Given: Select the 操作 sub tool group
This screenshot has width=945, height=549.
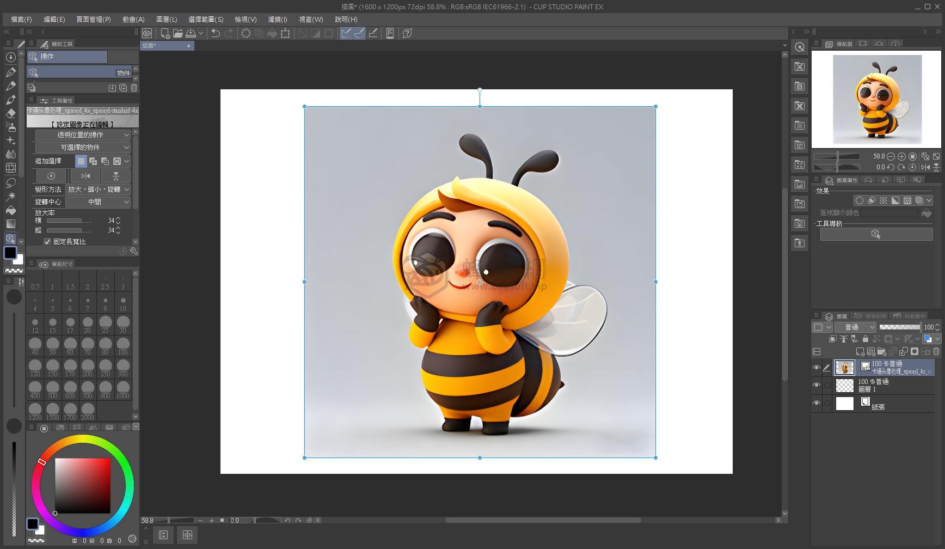Looking at the screenshot, I should [67, 57].
